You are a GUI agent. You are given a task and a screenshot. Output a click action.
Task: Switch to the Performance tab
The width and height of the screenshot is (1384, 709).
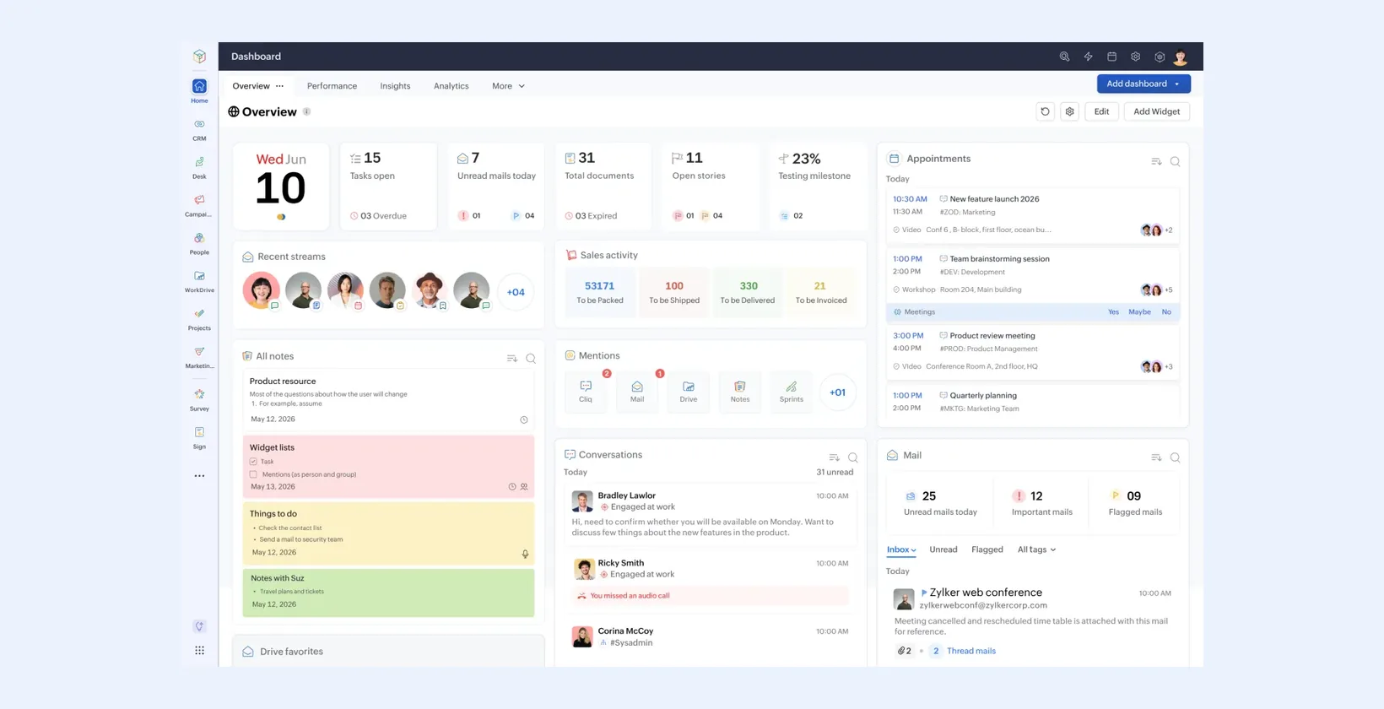click(332, 86)
